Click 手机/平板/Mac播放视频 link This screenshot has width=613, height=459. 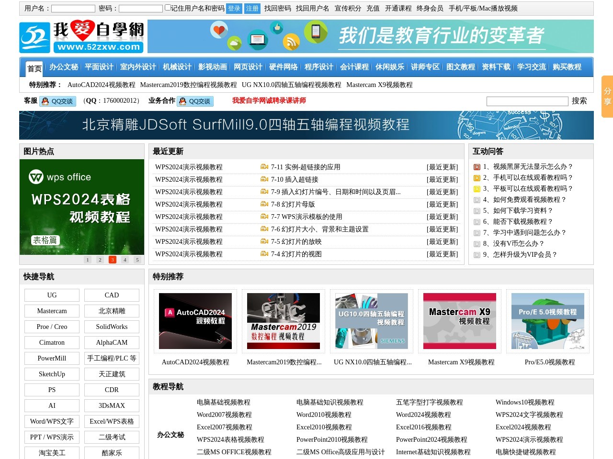click(x=483, y=8)
